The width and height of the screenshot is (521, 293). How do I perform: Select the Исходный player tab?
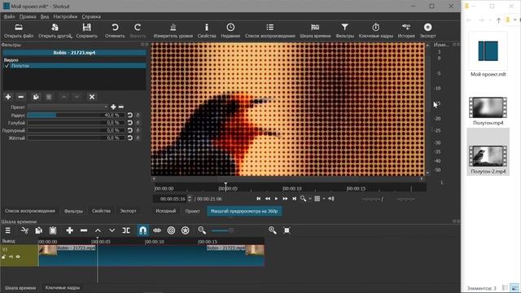pos(165,211)
